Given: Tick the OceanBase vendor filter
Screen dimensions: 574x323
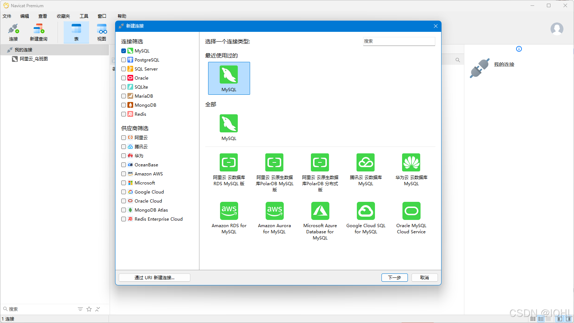Looking at the screenshot, I should pyautogui.click(x=124, y=165).
